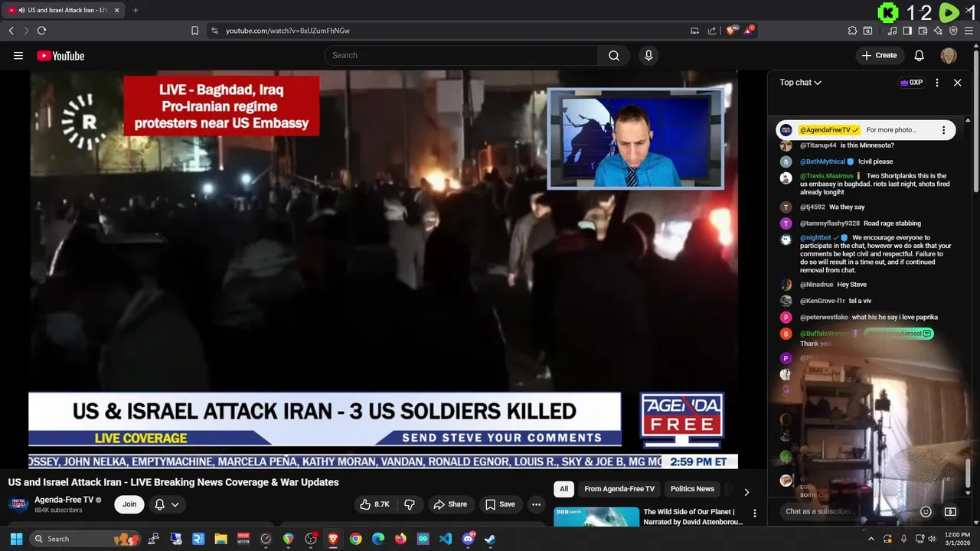Image resolution: width=980 pixels, height=551 pixels.
Task: Open the taskbar clock showing 12:00 PM
Action: tap(957, 539)
